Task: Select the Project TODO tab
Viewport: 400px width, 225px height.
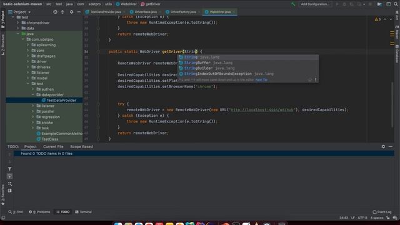Action: click(x=31, y=147)
